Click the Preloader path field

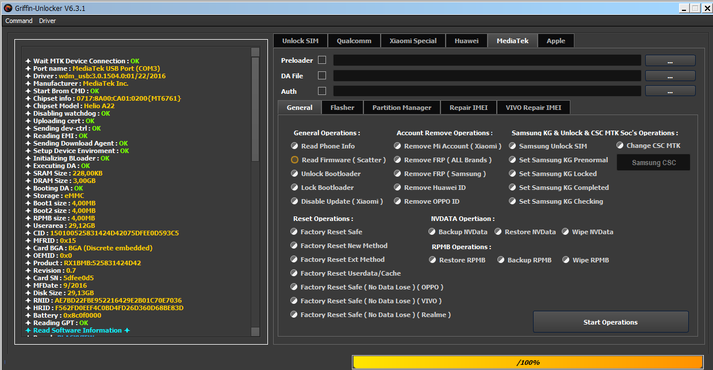click(x=487, y=60)
